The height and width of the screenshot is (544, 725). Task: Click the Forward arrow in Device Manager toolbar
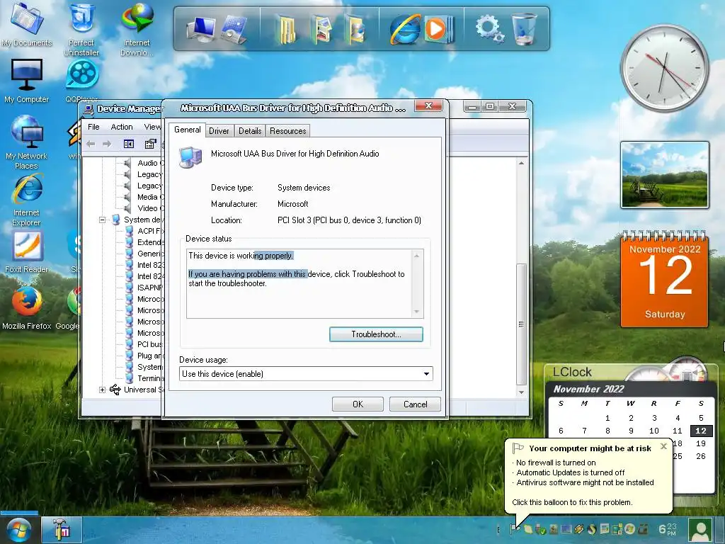coord(107,144)
